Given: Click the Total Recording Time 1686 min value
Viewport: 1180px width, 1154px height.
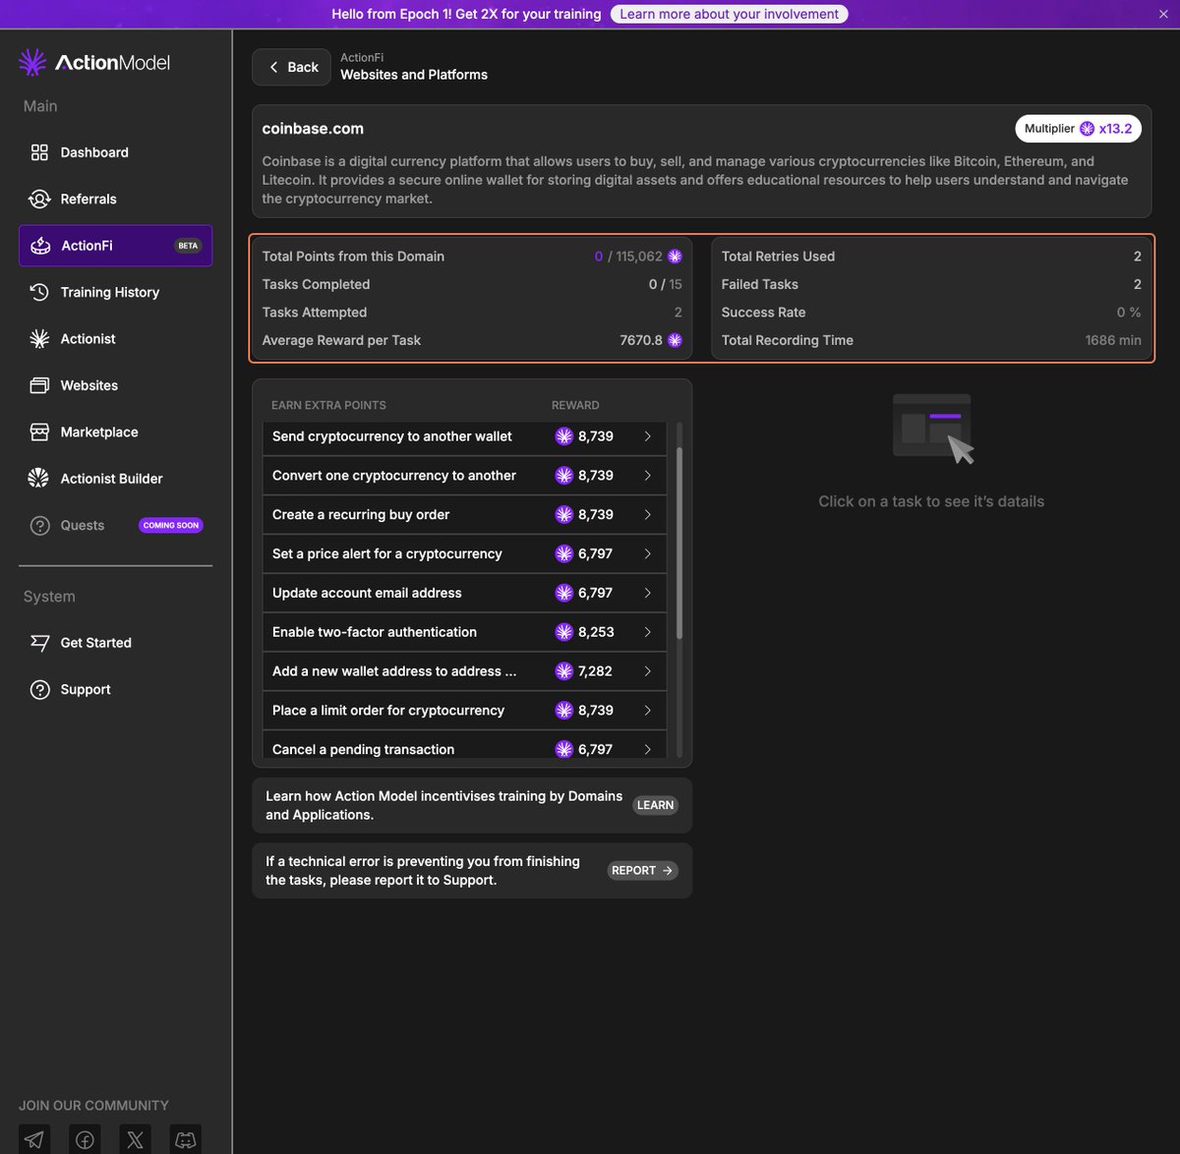Looking at the screenshot, I should click(x=1113, y=340).
